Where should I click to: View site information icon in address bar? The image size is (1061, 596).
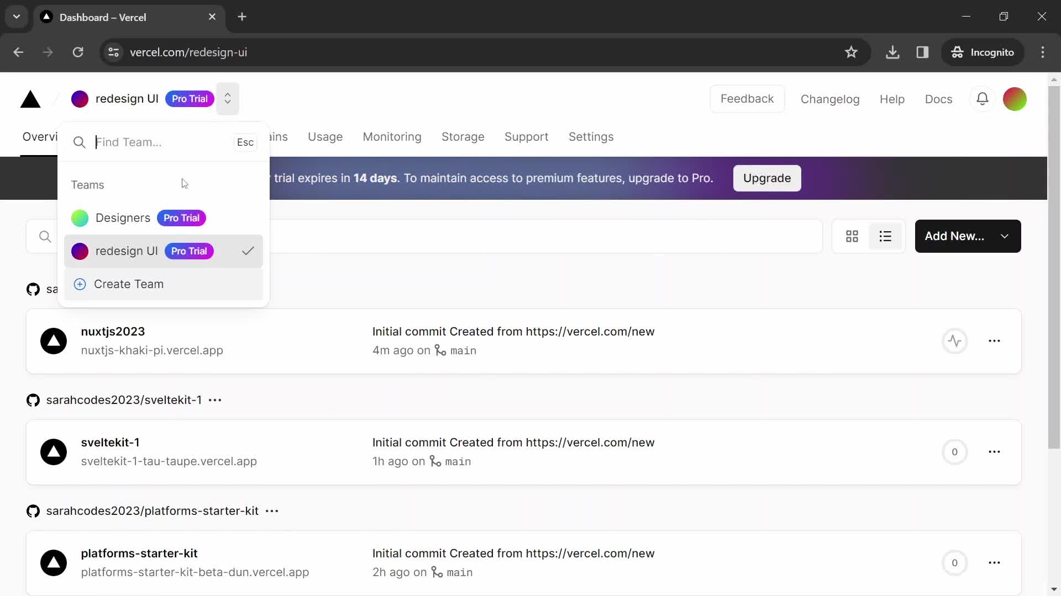(x=113, y=52)
